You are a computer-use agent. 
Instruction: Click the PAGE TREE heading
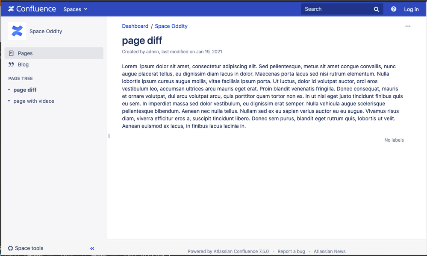click(x=21, y=79)
